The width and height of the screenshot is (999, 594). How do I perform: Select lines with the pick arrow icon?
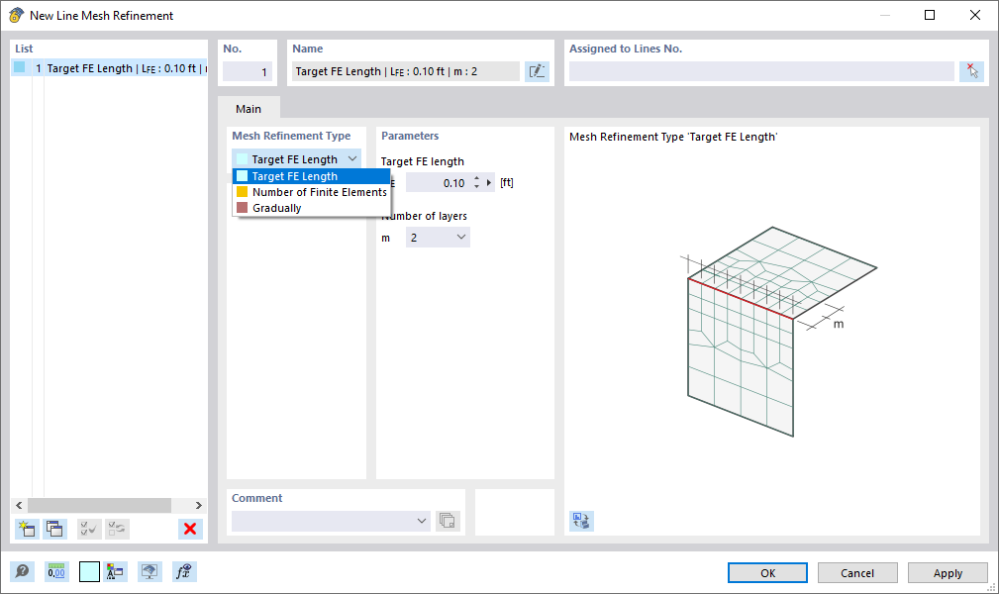[x=971, y=70]
